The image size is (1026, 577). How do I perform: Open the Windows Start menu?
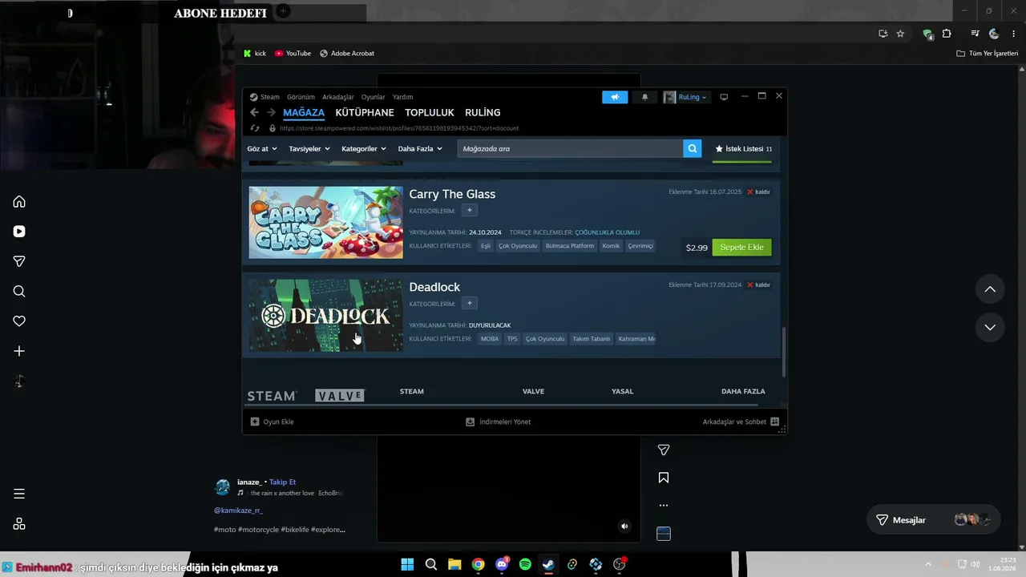[407, 564]
